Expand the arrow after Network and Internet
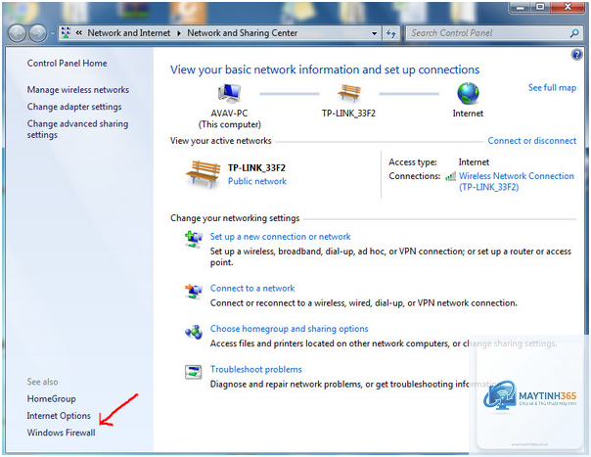Image resolution: width=591 pixels, height=457 pixels. (179, 33)
